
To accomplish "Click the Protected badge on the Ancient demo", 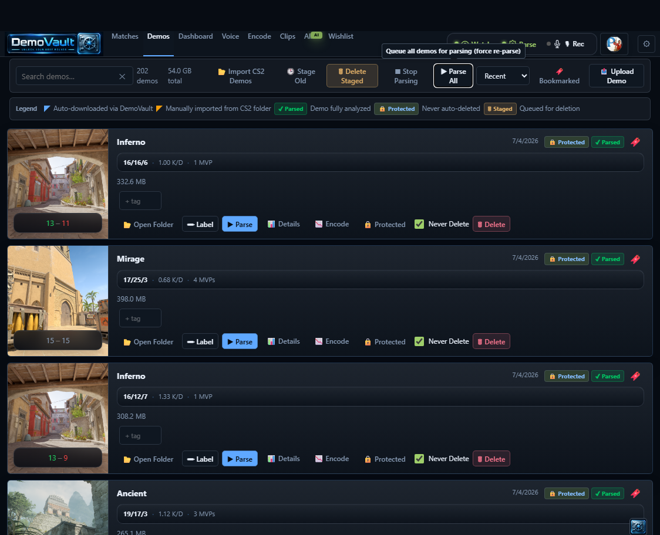I will coord(567,493).
